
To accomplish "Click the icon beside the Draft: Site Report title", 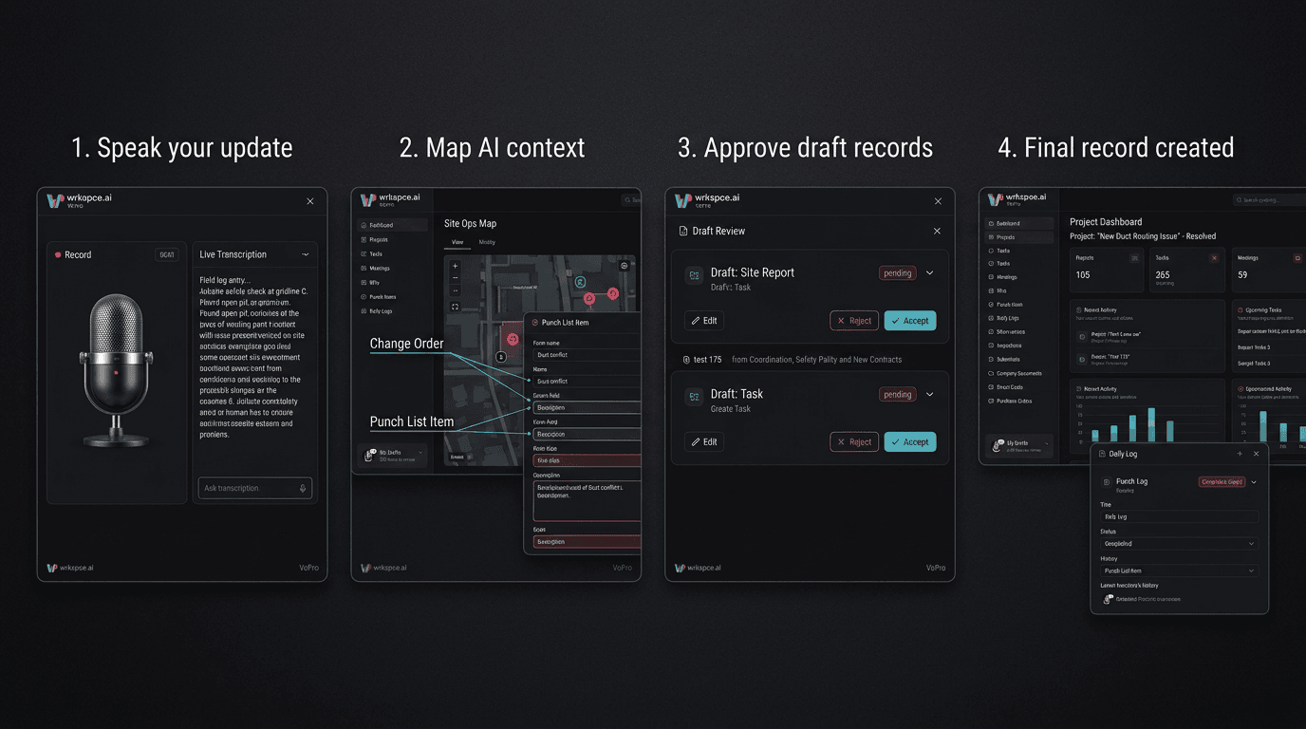I will (695, 276).
